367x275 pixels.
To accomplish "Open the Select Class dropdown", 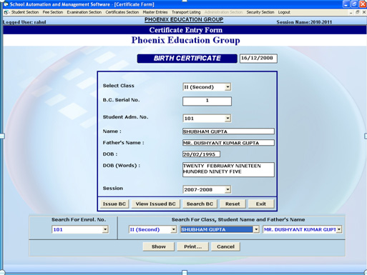I will pos(227,87).
